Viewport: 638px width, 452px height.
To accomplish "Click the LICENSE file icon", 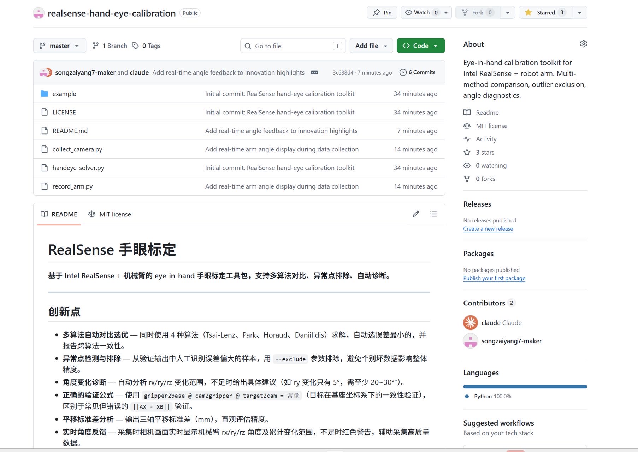I will 45,112.
